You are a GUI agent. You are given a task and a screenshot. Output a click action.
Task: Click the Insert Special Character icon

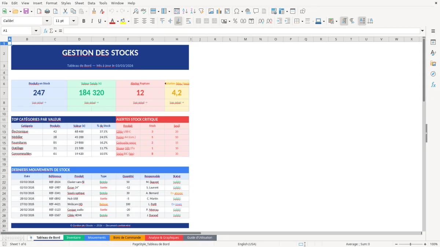[x=237, y=11]
